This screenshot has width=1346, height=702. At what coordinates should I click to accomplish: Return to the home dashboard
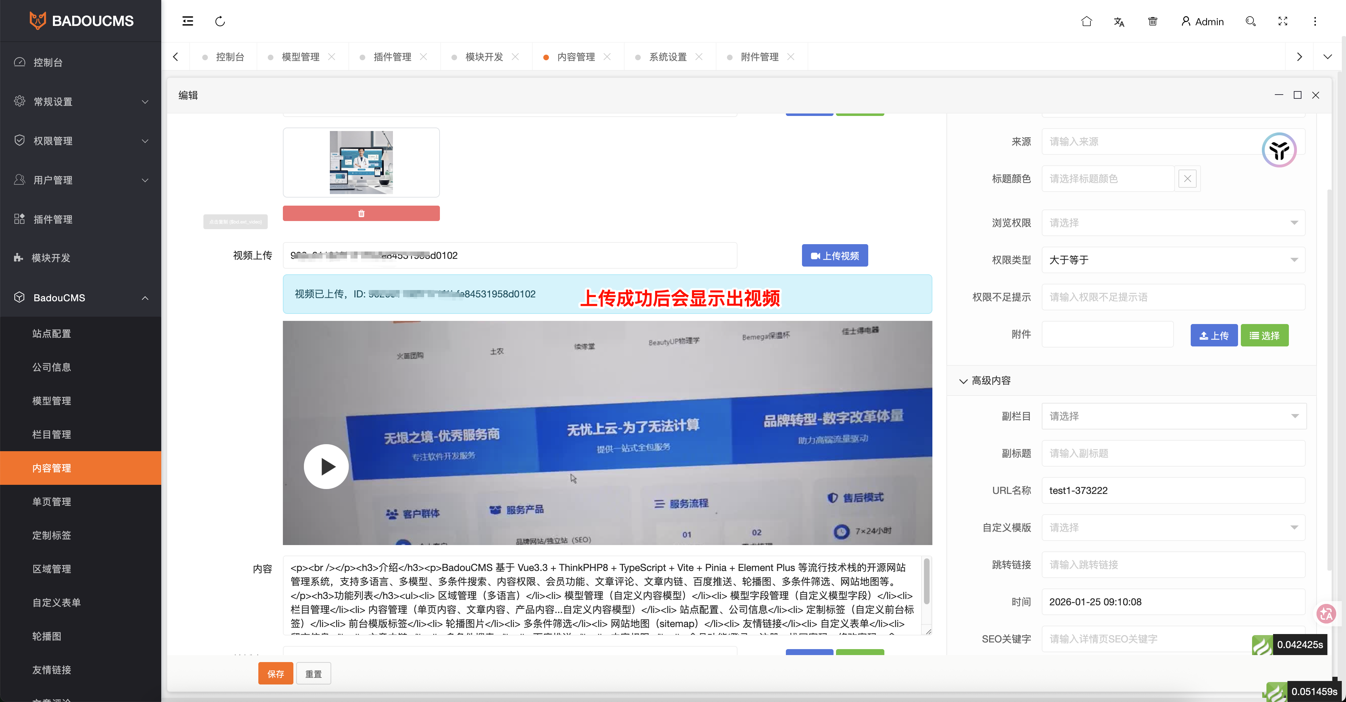1087,21
